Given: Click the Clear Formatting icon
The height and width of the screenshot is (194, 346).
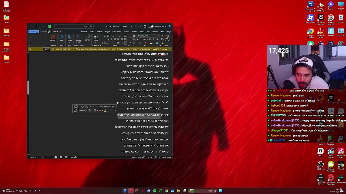Looking at the screenshot, I should [134, 39].
